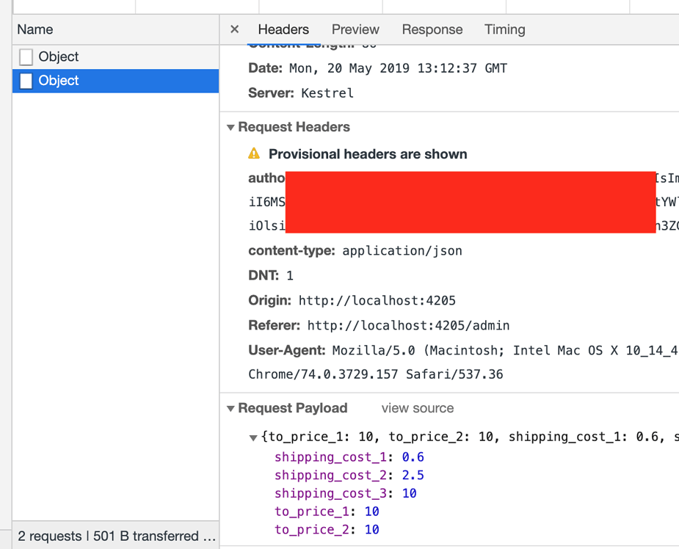679x549 pixels.
Task: Collapse the Request Payload section
Action: point(230,409)
